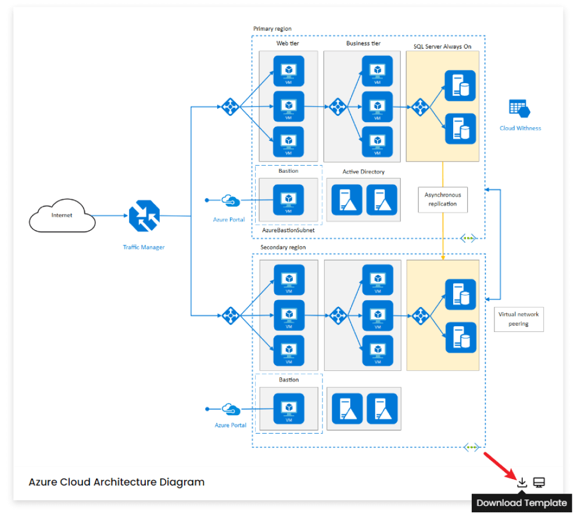Select the primary region Business tier load balancer

(x=338, y=107)
